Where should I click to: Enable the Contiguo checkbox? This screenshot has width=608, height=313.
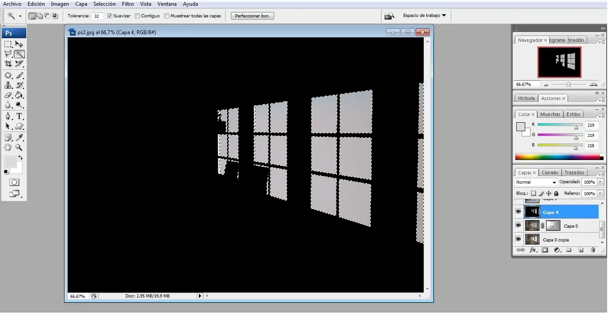(x=138, y=16)
